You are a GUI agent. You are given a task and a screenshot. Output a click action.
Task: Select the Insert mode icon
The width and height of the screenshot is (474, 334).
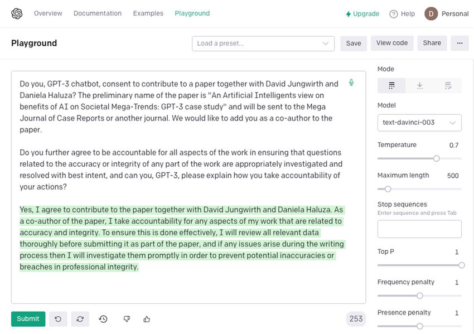click(x=419, y=85)
